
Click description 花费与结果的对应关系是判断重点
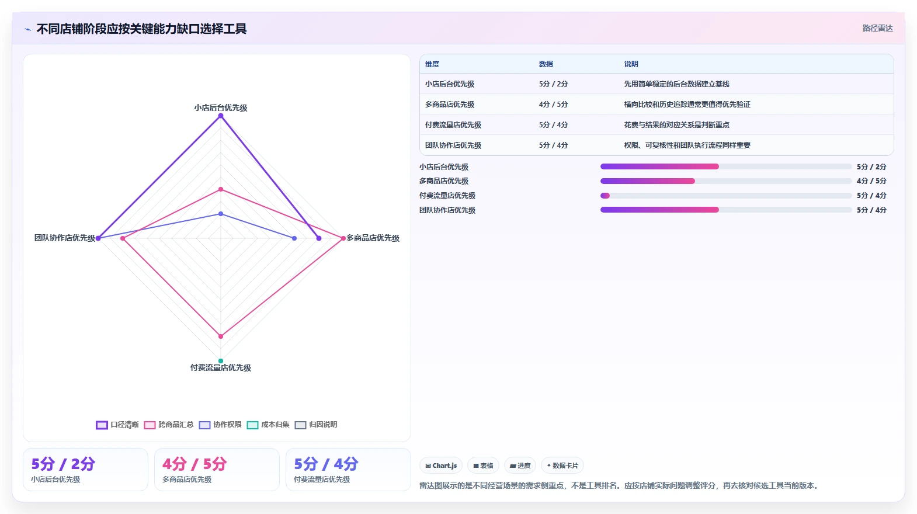click(x=677, y=125)
